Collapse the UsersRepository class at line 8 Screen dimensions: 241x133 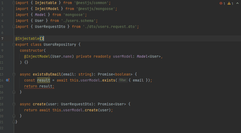(14, 45)
